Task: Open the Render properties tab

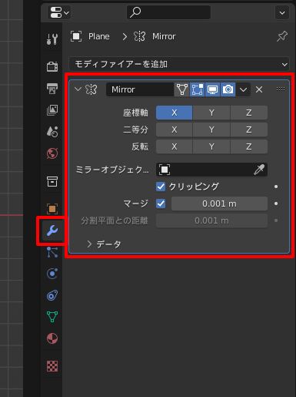Action: 52,66
